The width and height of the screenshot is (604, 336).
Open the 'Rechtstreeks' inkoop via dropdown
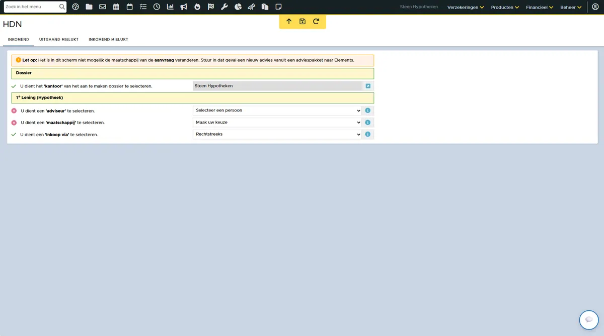click(277, 135)
